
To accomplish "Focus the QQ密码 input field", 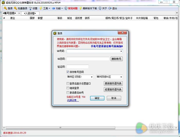I will point(88,59).
